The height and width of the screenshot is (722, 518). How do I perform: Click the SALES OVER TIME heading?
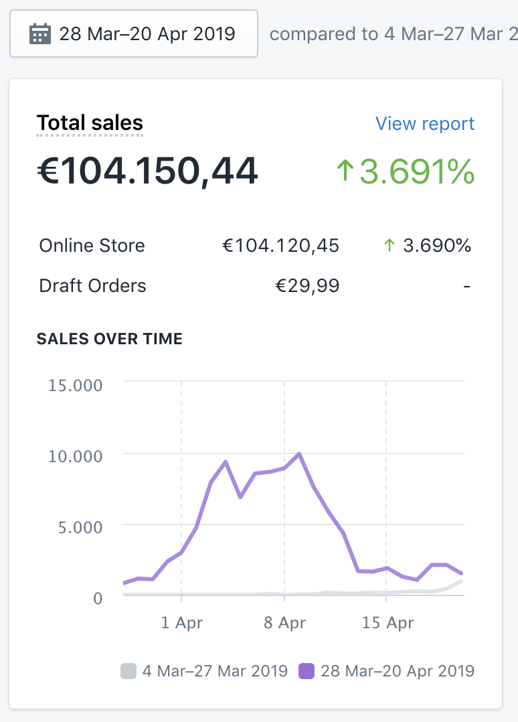point(110,339)
